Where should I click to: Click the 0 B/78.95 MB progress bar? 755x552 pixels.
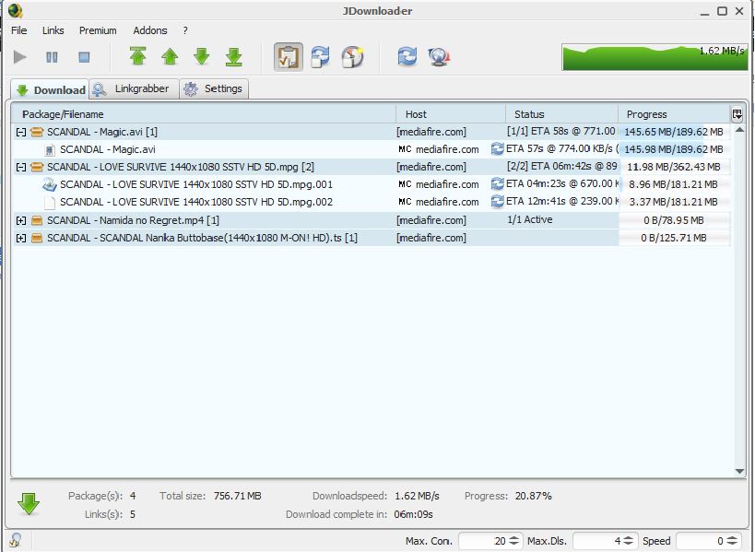click(x=674, y=220)
